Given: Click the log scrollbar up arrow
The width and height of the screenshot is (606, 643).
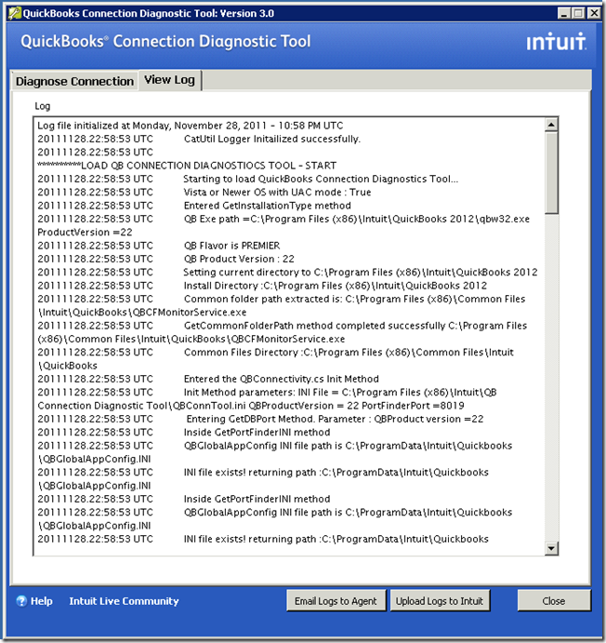Looking at the screenshot, I should pos(551,125).
